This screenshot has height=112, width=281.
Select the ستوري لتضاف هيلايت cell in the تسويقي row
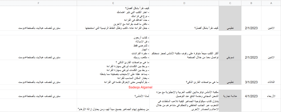point(38,47)
